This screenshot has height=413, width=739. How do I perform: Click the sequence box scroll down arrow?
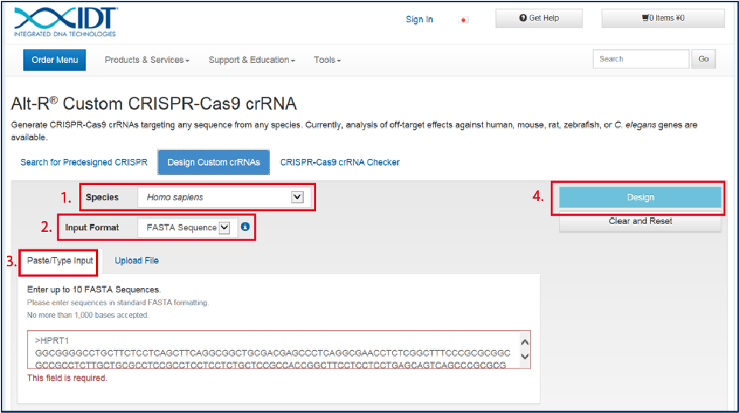click(525, 357)
